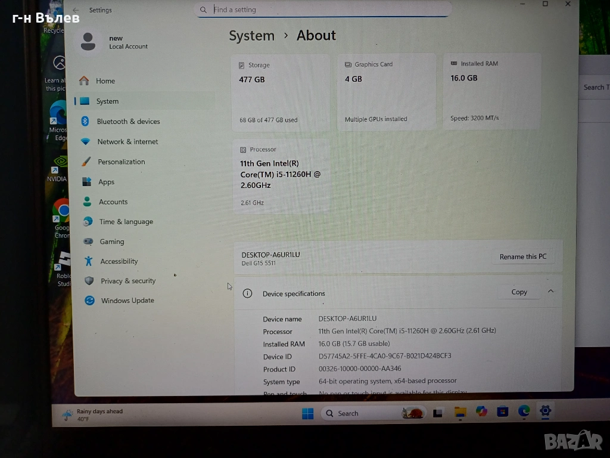Open Time & language settings
610x458 pixels.
(126, 222)
